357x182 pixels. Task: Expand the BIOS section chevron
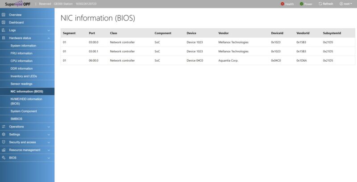(49, 158)
